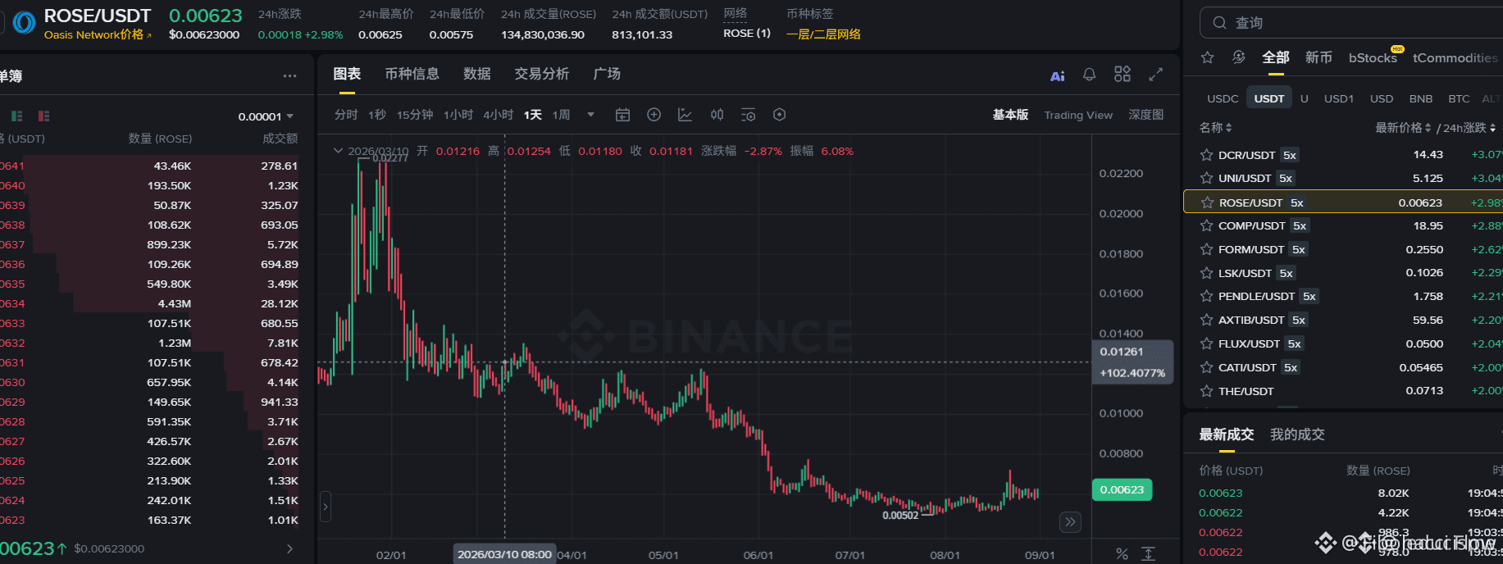Click the candlestick chart style icon
Viewport: 1503px width, 564px height.
pyautogui.click(x=717, y=115)
